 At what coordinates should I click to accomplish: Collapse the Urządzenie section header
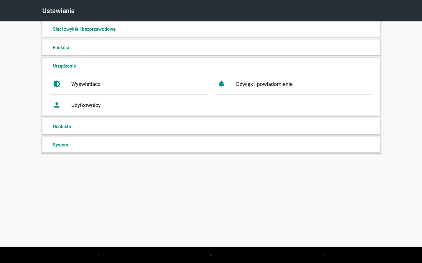[64, 66]
